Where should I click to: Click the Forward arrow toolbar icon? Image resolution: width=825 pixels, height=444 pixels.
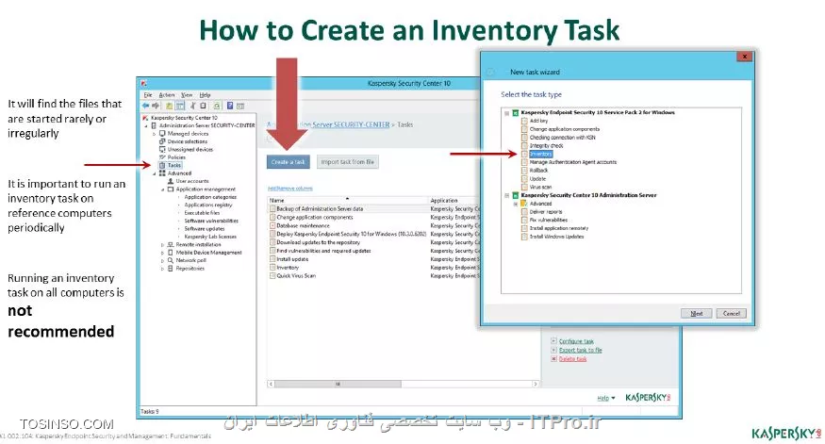pos(156,106)
